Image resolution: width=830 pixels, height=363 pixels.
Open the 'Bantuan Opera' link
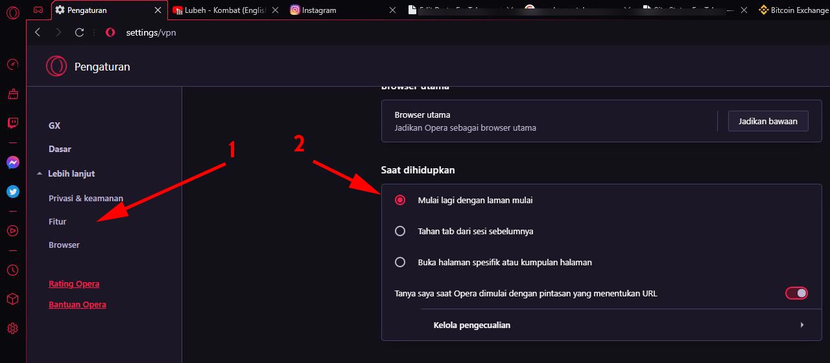coord(77,304)
